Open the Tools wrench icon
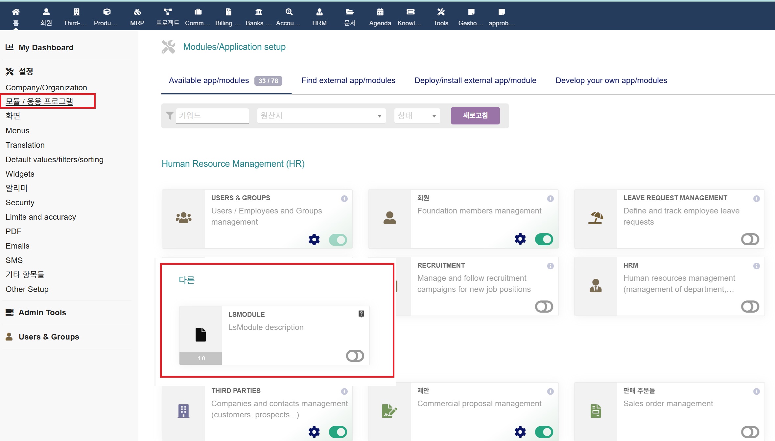This screenshot has height=441, width=775. point(441,12)
